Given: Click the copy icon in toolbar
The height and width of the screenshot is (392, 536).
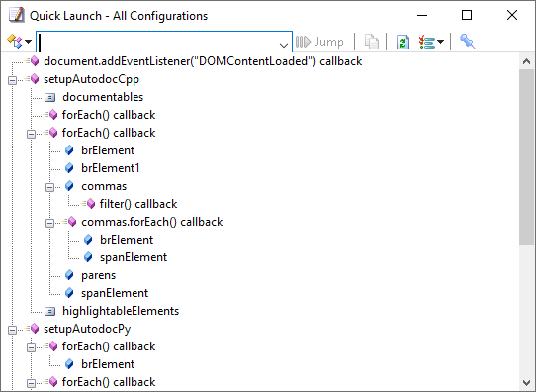Looking at the screenshot, I should click(x=371, y=43).
